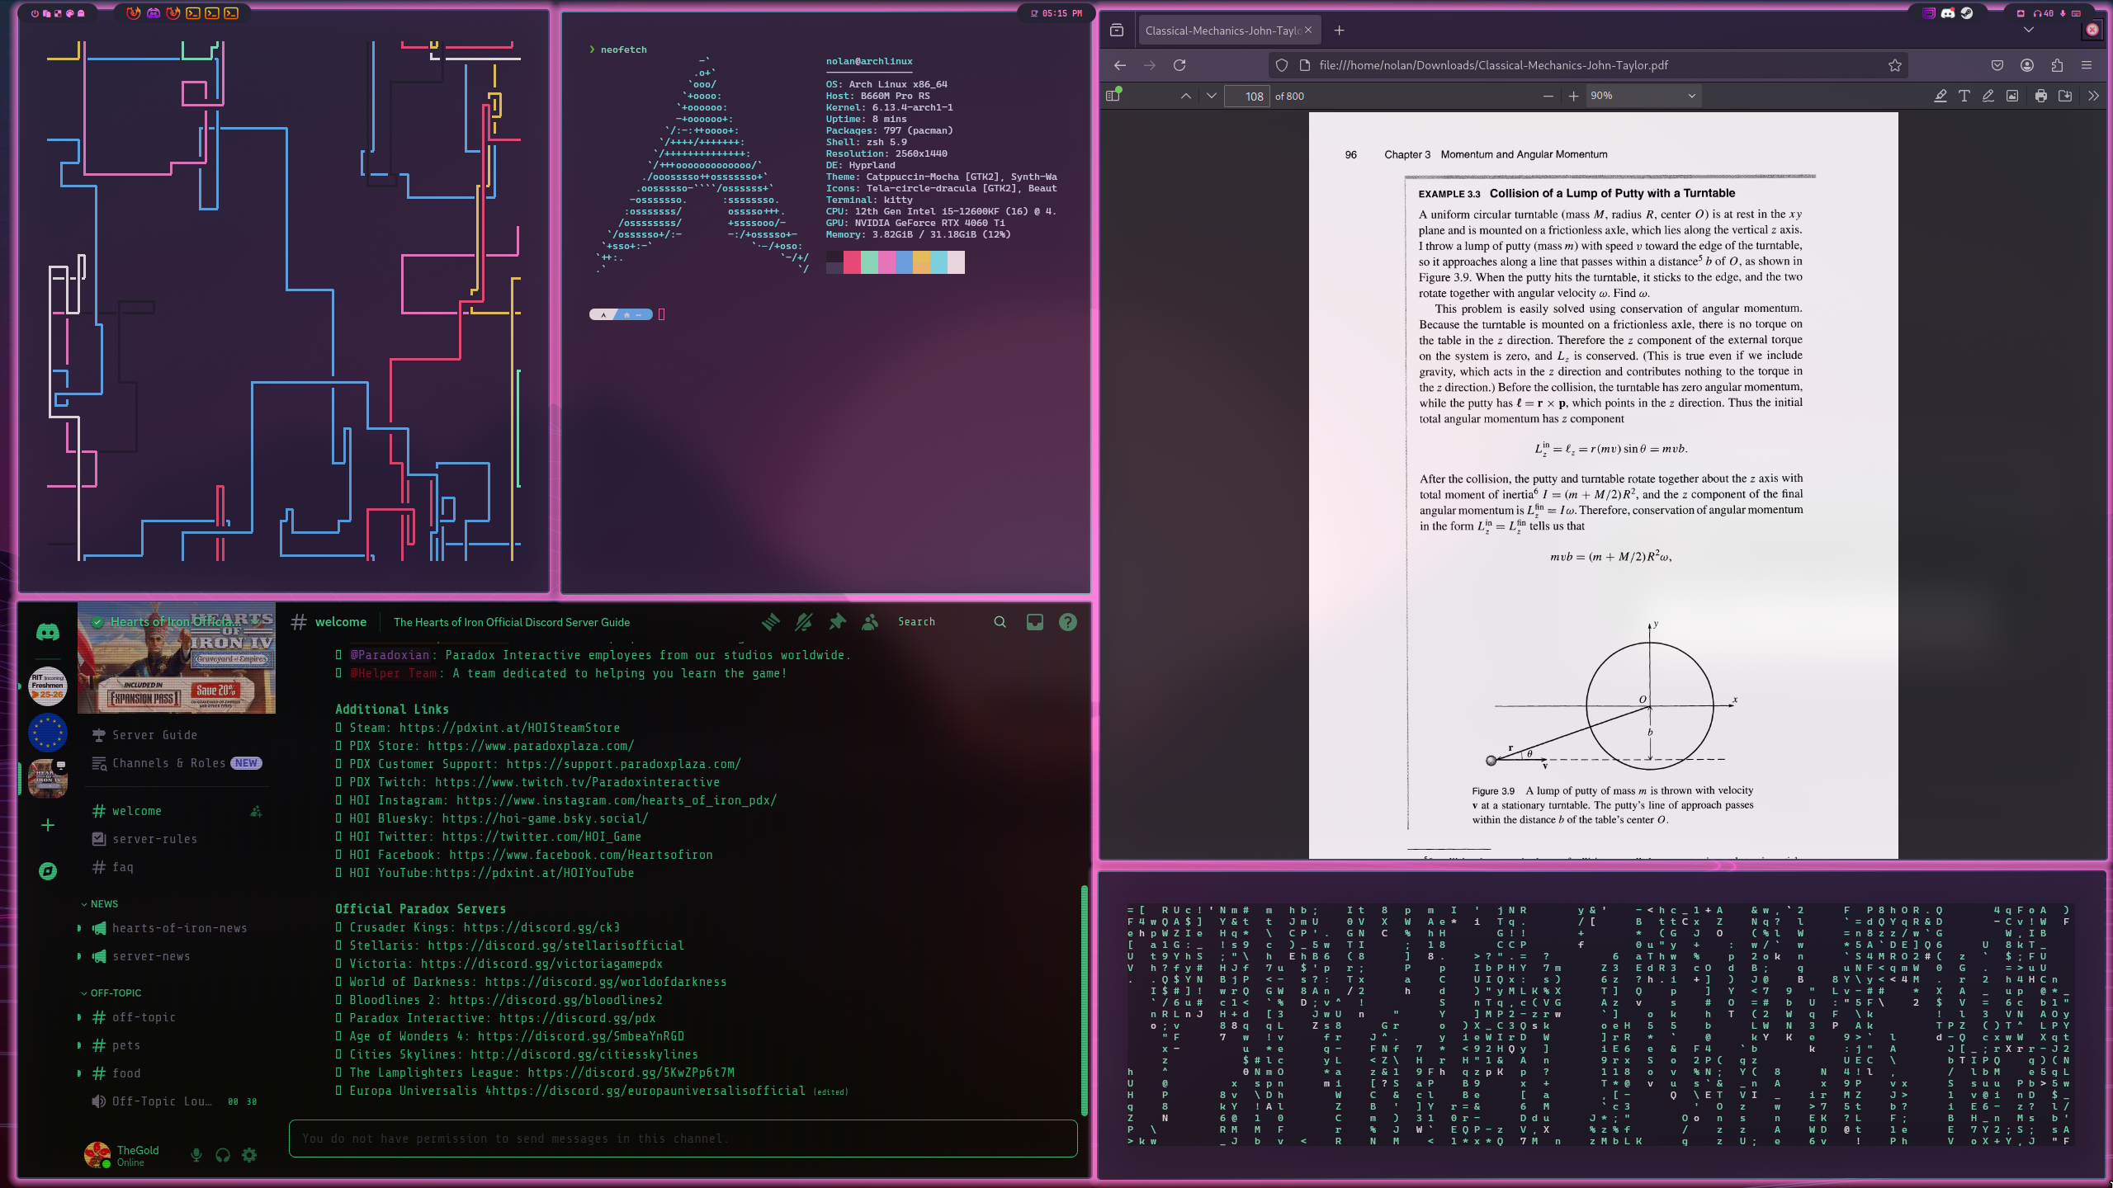Open the palette icon in top bar

tap(69, 13)
